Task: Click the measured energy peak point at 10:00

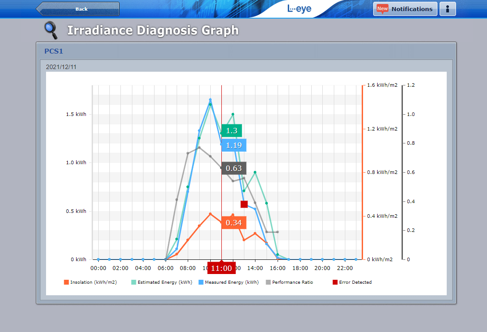Action: [210, 100]
